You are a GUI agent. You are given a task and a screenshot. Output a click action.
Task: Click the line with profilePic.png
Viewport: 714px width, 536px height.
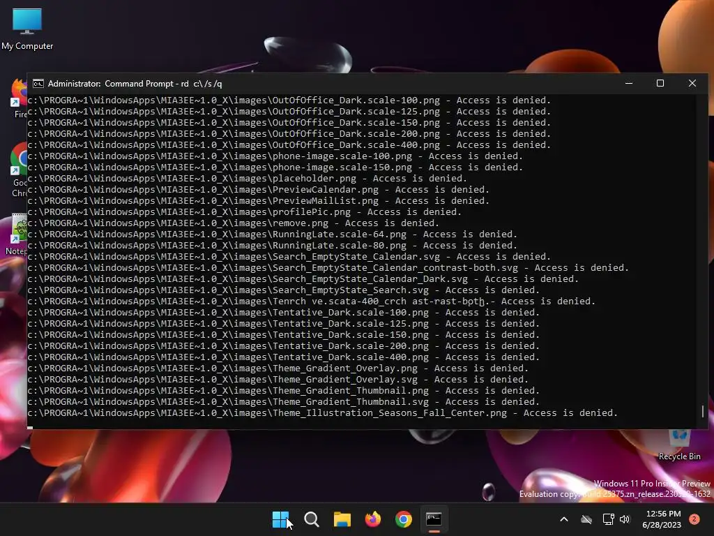[244, 212]
